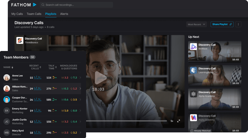The image size is (248, 138).
Task: Click Cooper Dor's avatar
Action: (x=7, y=99)
